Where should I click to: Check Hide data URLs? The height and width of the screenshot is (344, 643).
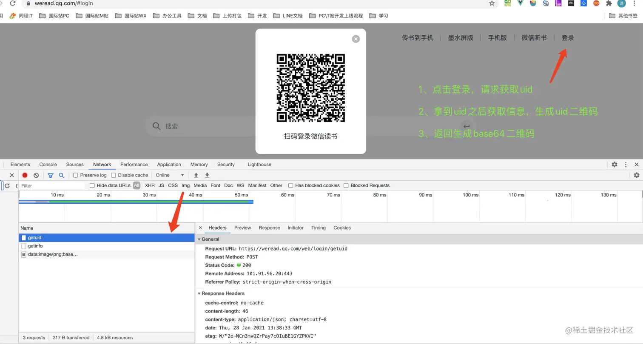pyautogui.click(x=92, y=185)
